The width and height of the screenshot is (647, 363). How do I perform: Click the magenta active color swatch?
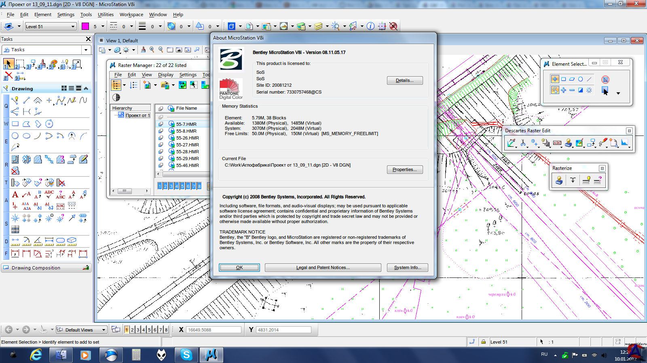85,26
